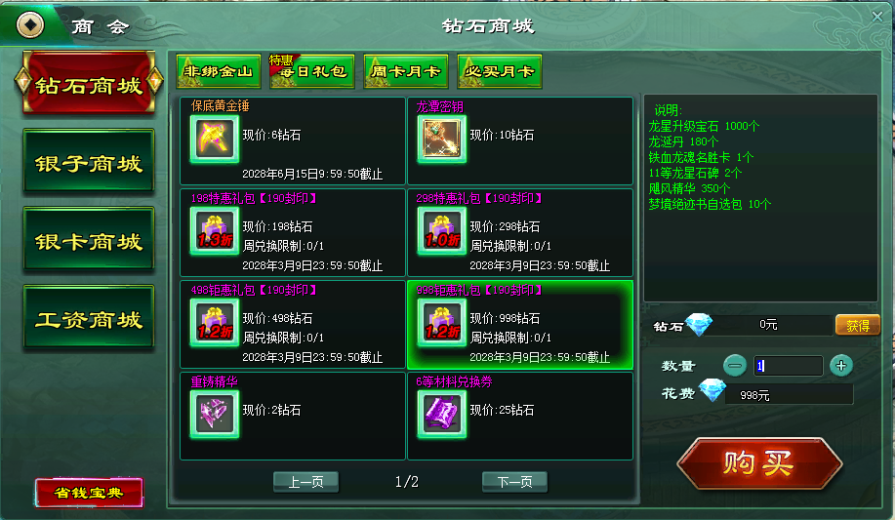Click the orange 获得 button next to diamonds
895x520 pixels.
click(857, 325)
